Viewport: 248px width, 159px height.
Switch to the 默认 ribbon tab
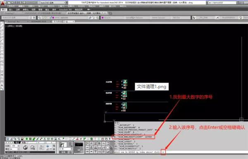pyautogui.click(x=4, y=9)
